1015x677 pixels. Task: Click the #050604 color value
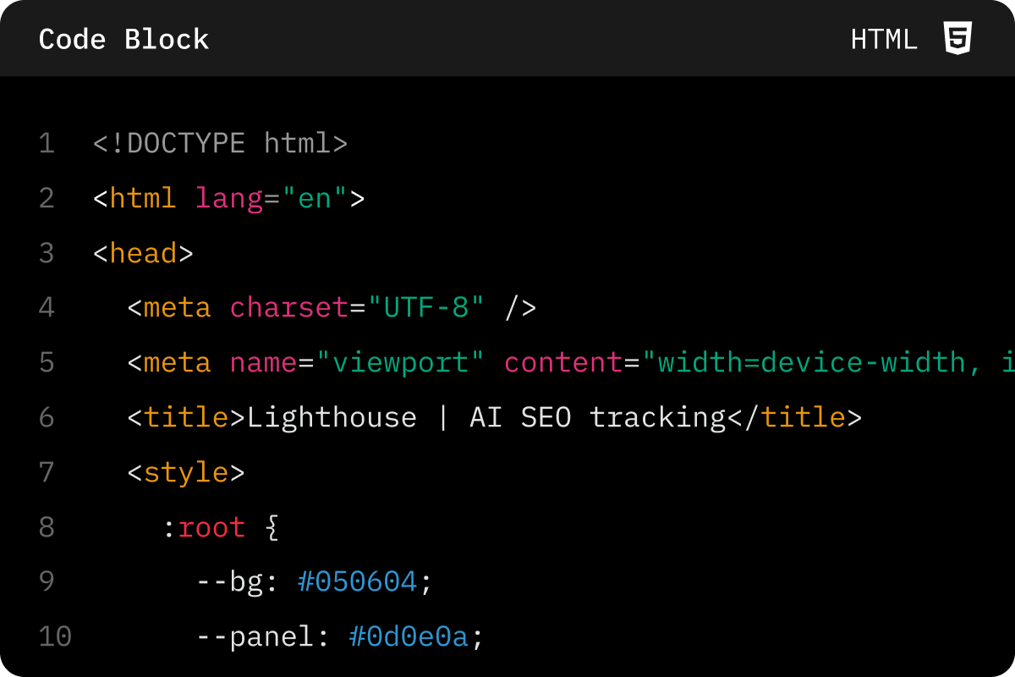(357, 582)
